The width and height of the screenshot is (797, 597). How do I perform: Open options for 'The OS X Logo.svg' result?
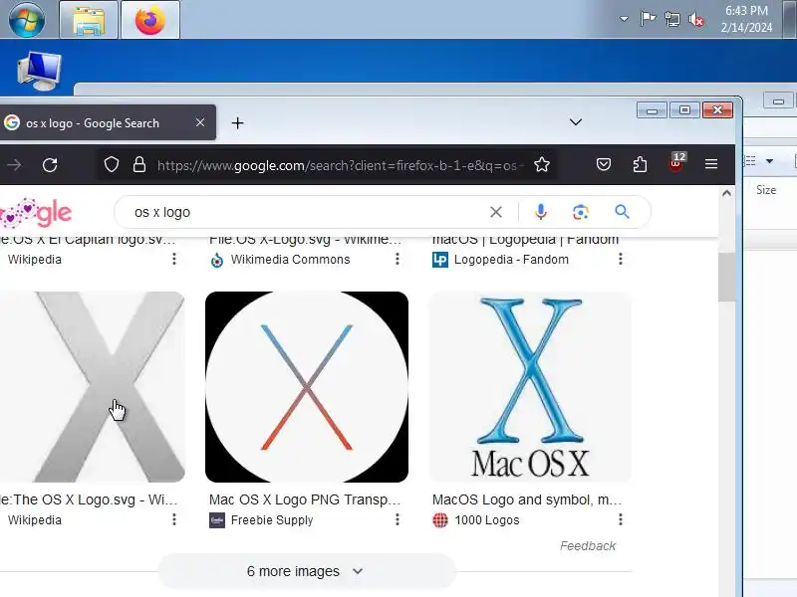[x=173, y=519]
